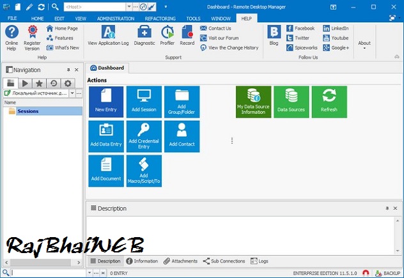Viewport: 404px width, 278px height.
Task: Click Add Credential Entry tile
Action: tap(144, 136)
